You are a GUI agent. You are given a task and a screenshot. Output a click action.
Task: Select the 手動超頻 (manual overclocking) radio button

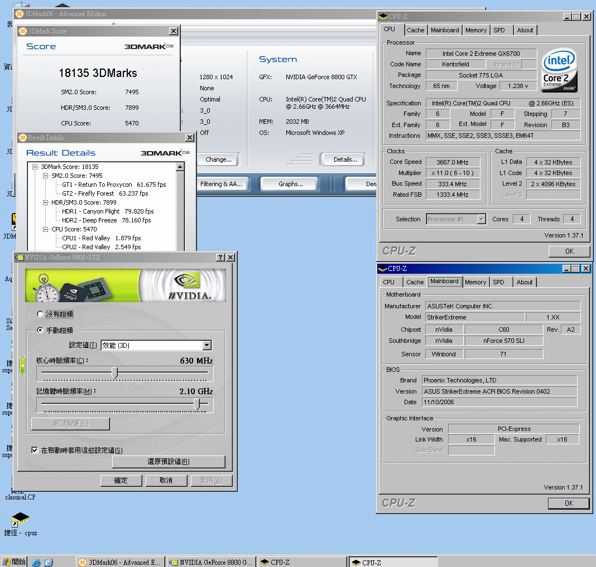pos(40,330)
